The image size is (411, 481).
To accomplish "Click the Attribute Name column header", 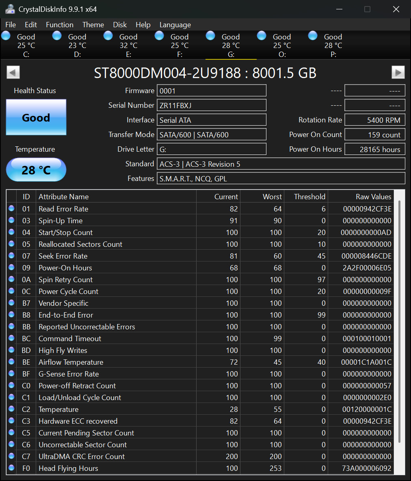I will [116, 196].
